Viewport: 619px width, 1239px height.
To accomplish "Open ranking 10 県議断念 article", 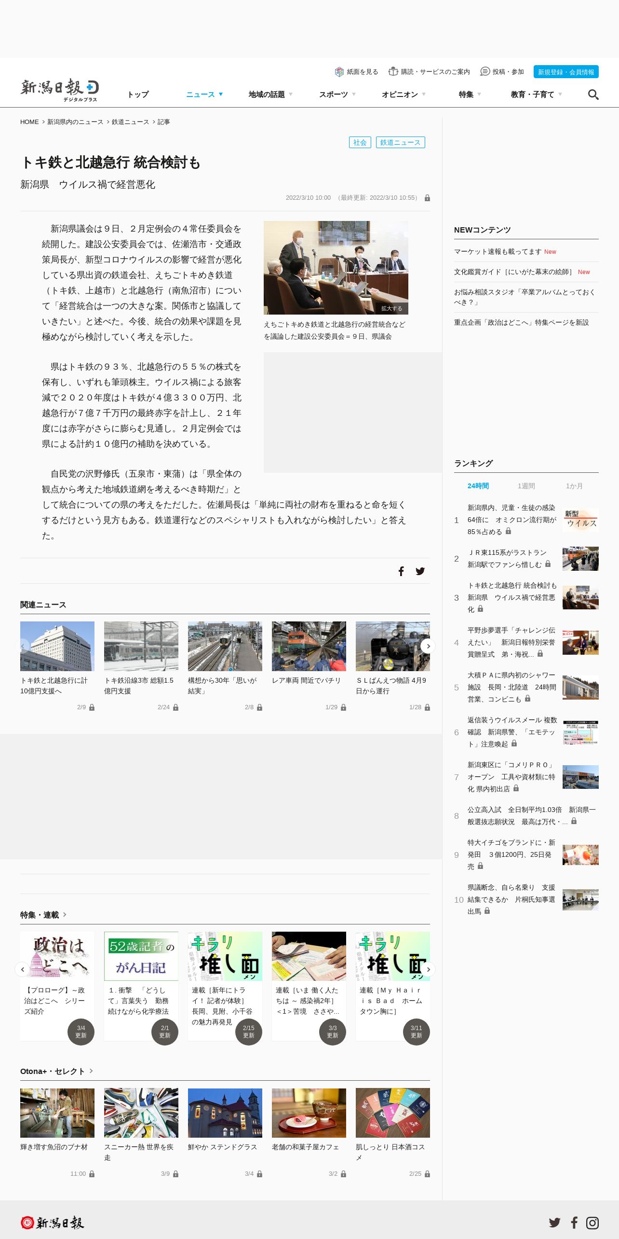I will point(511,899).
